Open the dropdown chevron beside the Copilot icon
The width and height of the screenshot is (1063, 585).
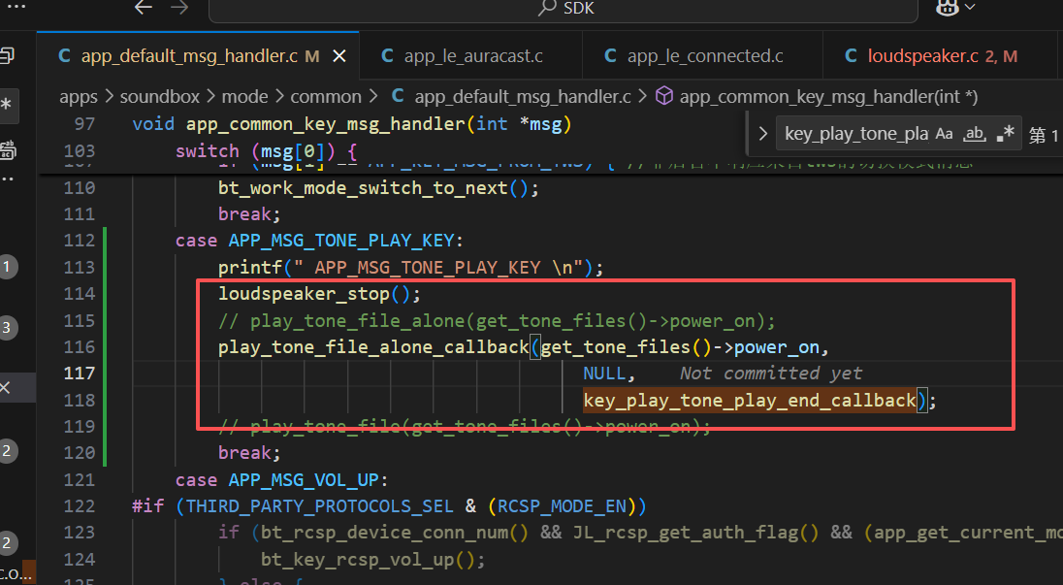click(970, 8)
